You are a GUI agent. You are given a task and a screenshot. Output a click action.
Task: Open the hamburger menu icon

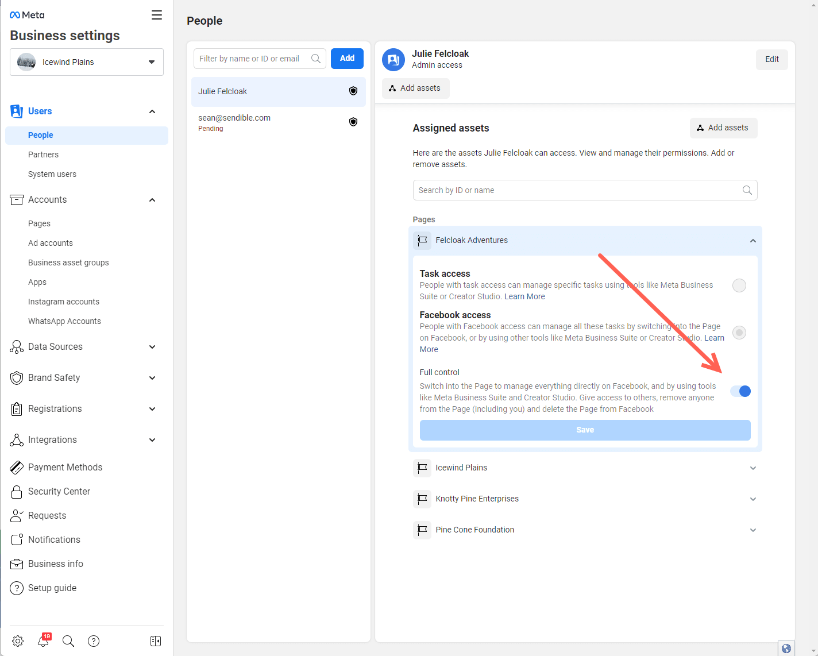click(157, 15)
